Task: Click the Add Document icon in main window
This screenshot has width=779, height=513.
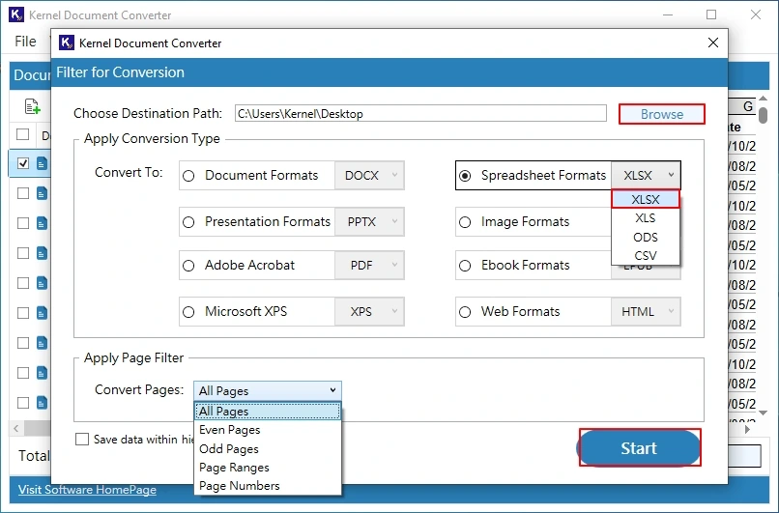Action: tap(32, 106)
